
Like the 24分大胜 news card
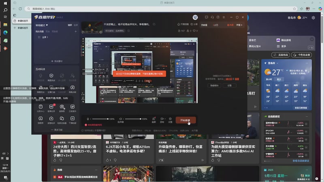[55, 160]
